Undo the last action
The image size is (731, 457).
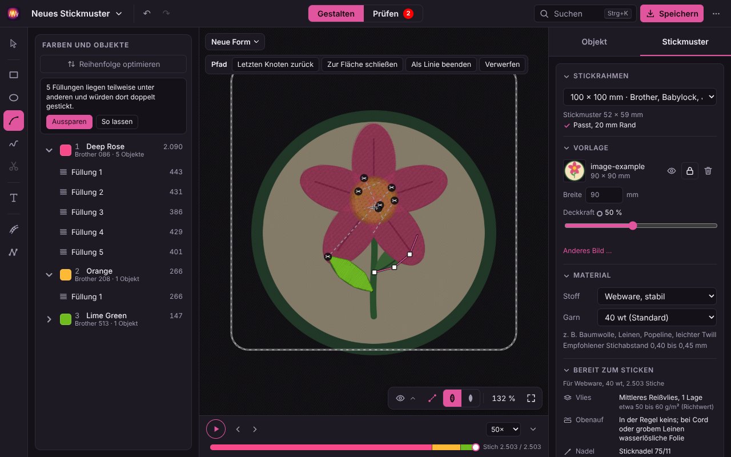[x=147, y=13]
